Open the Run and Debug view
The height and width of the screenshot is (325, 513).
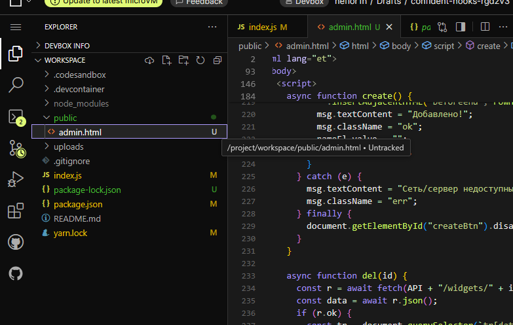(x=16, y=180)
